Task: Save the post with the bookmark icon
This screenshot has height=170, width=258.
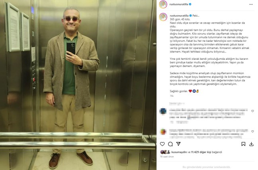Action: click(x=243, y=144)
